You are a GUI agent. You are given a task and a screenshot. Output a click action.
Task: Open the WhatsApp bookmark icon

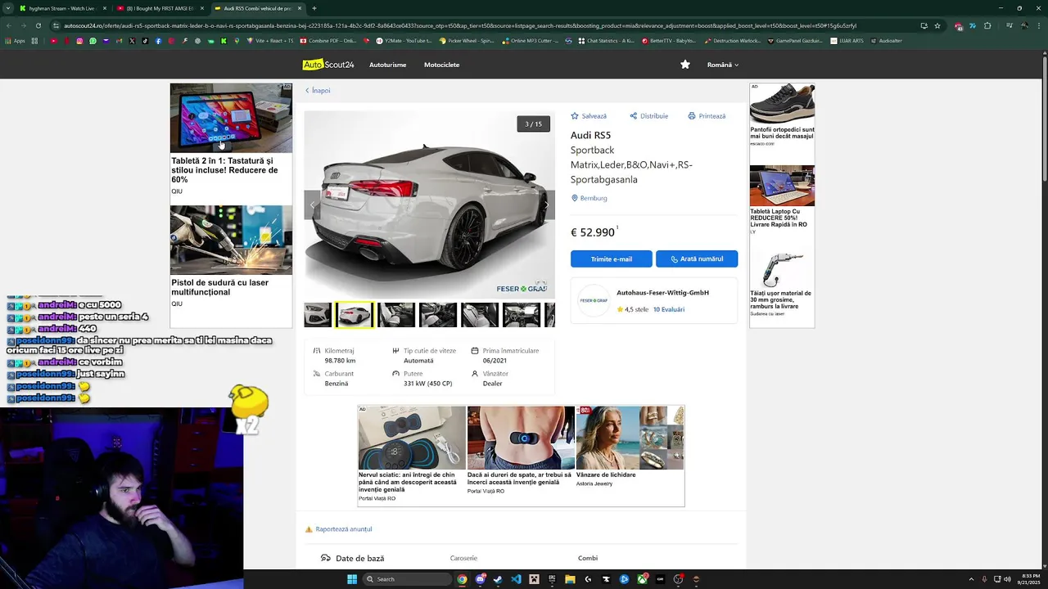tap(93, 41)
